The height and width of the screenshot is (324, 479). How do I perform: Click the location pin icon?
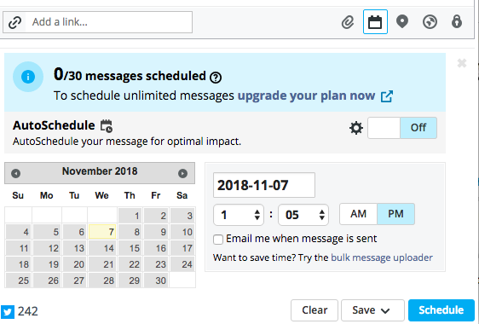pyautogui.click(x=402, y=22)
